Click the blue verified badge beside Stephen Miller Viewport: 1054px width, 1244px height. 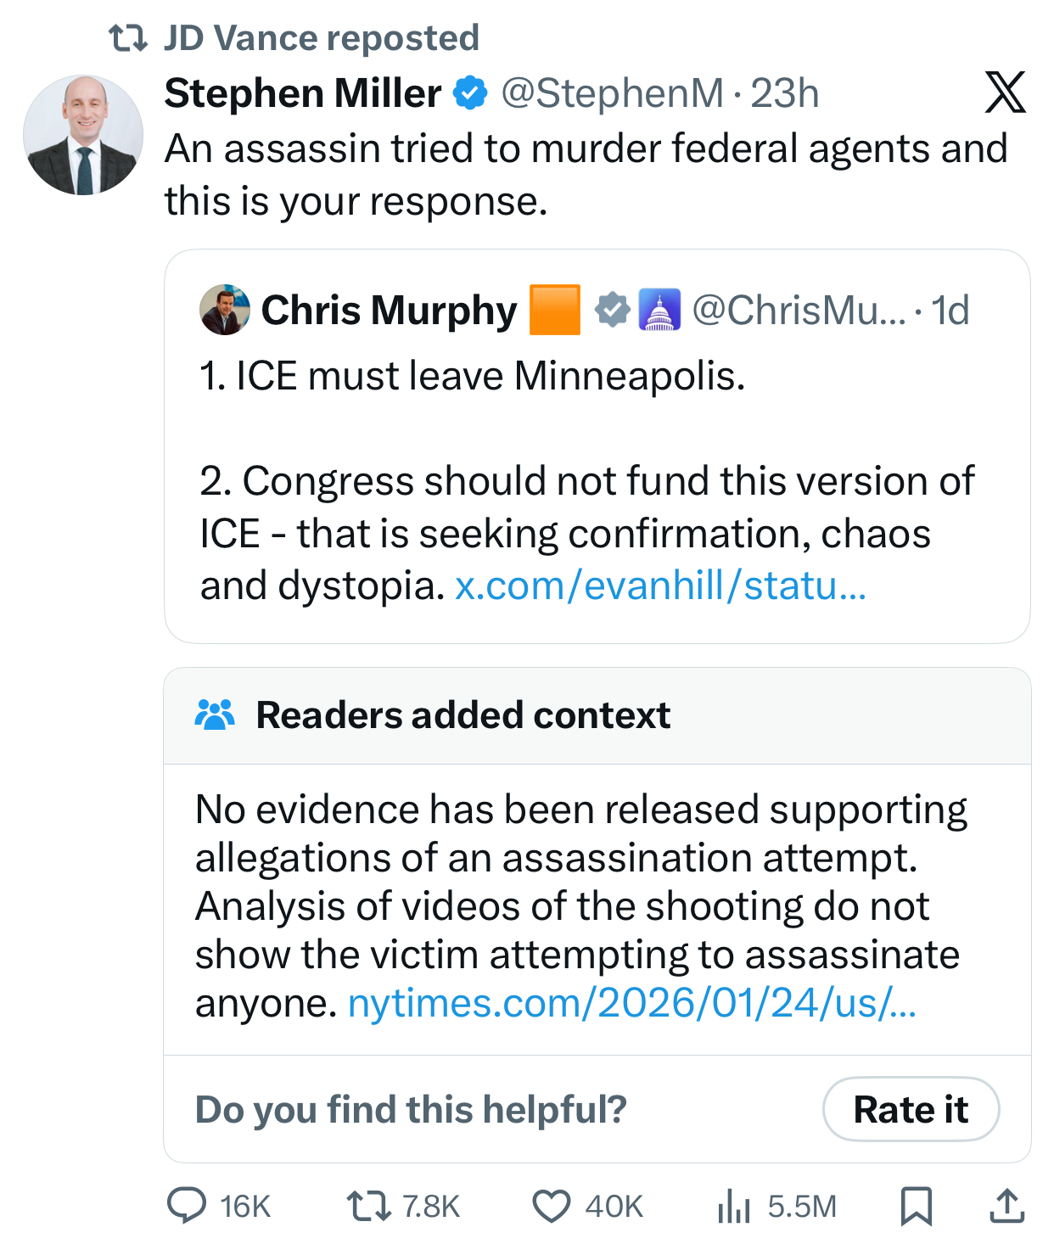pyautogui.click(x=470, y=93)
